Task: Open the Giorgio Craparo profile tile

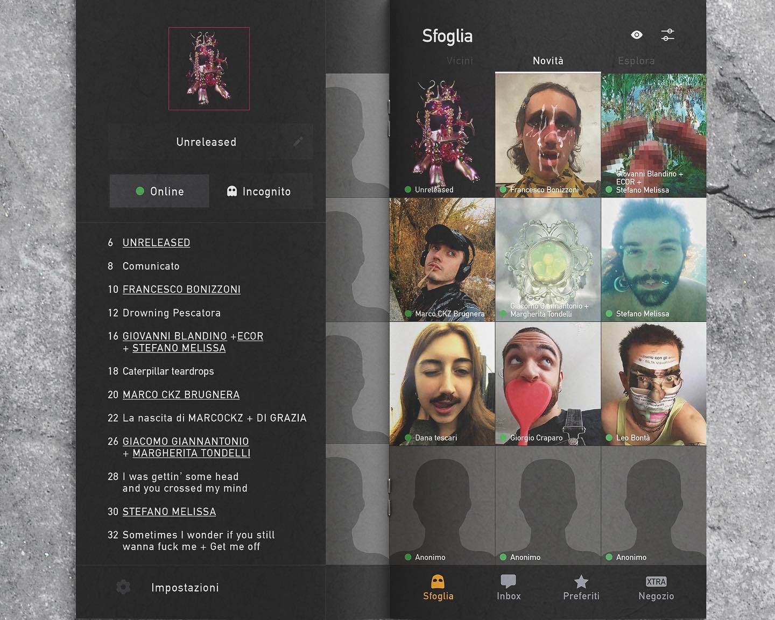Action: (548, 384)
